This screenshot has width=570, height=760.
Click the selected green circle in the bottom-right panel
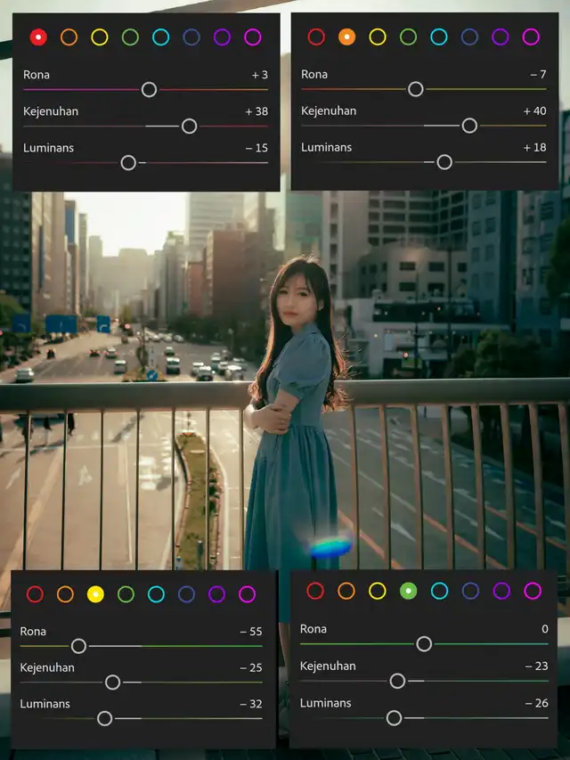coord(408,591)
